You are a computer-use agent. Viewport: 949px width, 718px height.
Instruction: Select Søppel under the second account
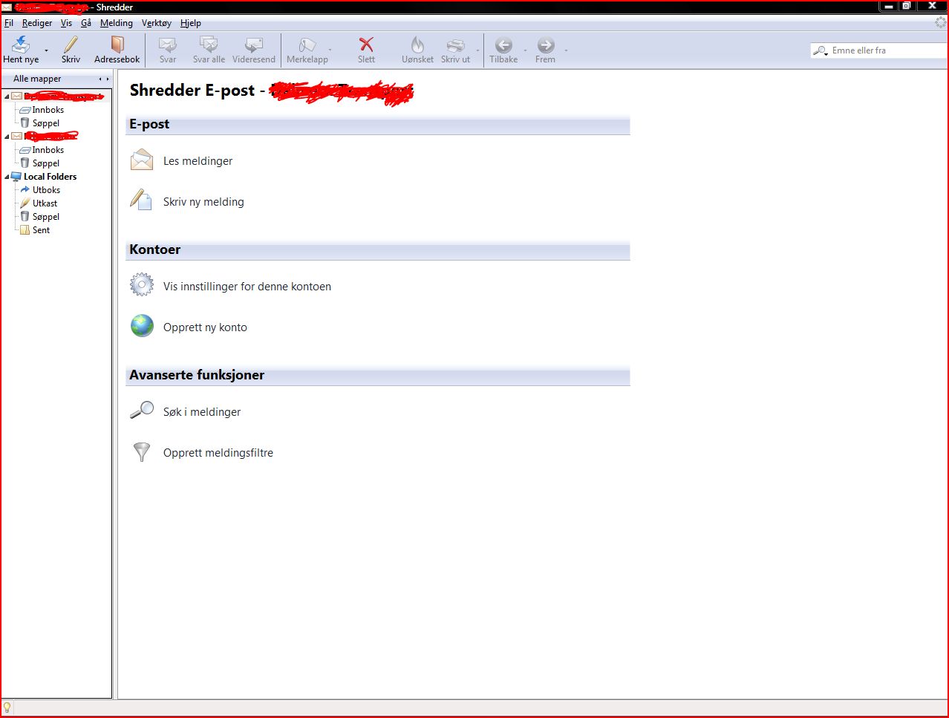[45, 163]
